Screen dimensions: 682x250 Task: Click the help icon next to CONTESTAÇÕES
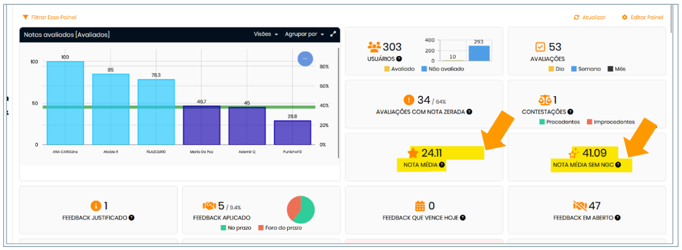pos(570,112)
